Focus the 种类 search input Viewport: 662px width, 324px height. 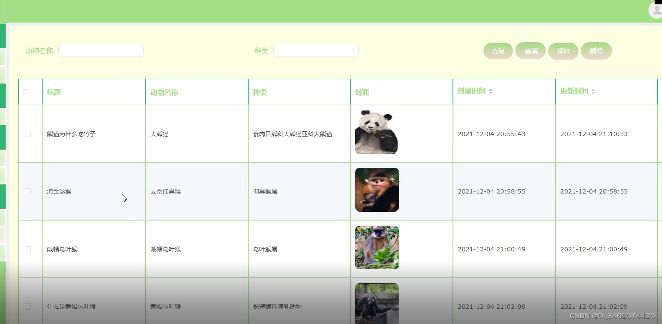316,50
